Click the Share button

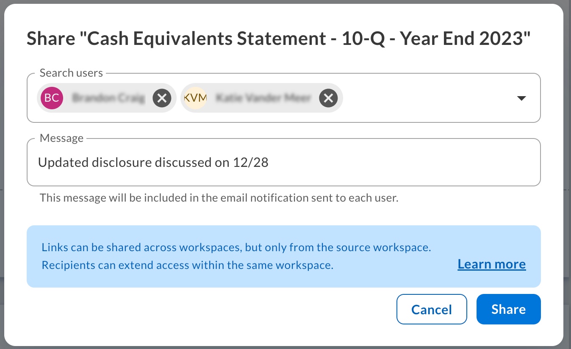[508, 309]
